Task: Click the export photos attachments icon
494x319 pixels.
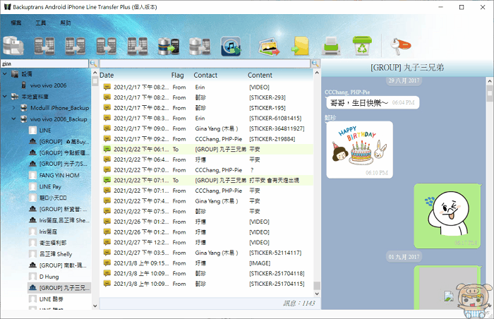Action: [x=269, y=47]
